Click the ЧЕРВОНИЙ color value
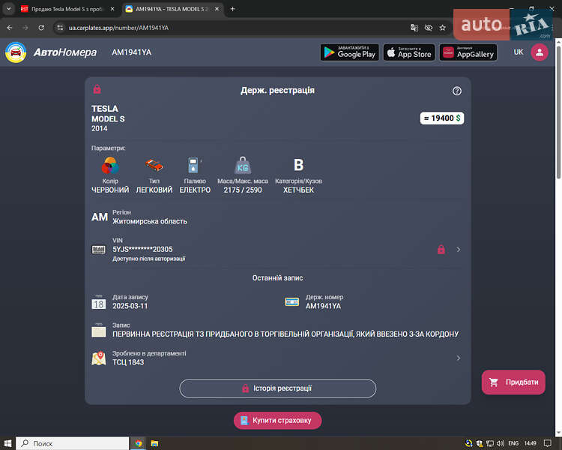The image size is (562, 450). [110, 190]
